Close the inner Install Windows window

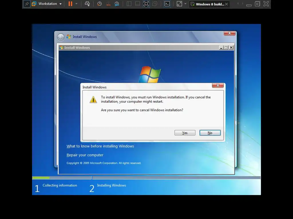(x=231, y=48)
